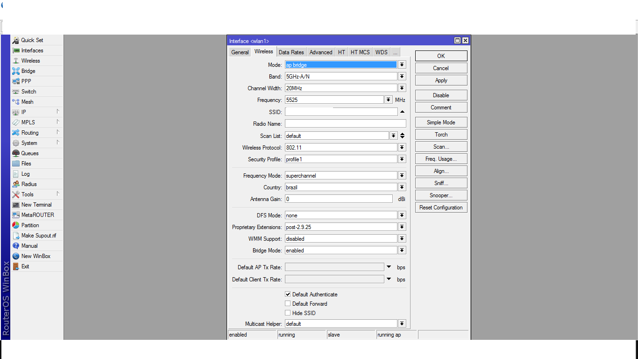Click the Switch icon in sidebar
The height and width of the screenshot is (359, 638).
[16, 92]
